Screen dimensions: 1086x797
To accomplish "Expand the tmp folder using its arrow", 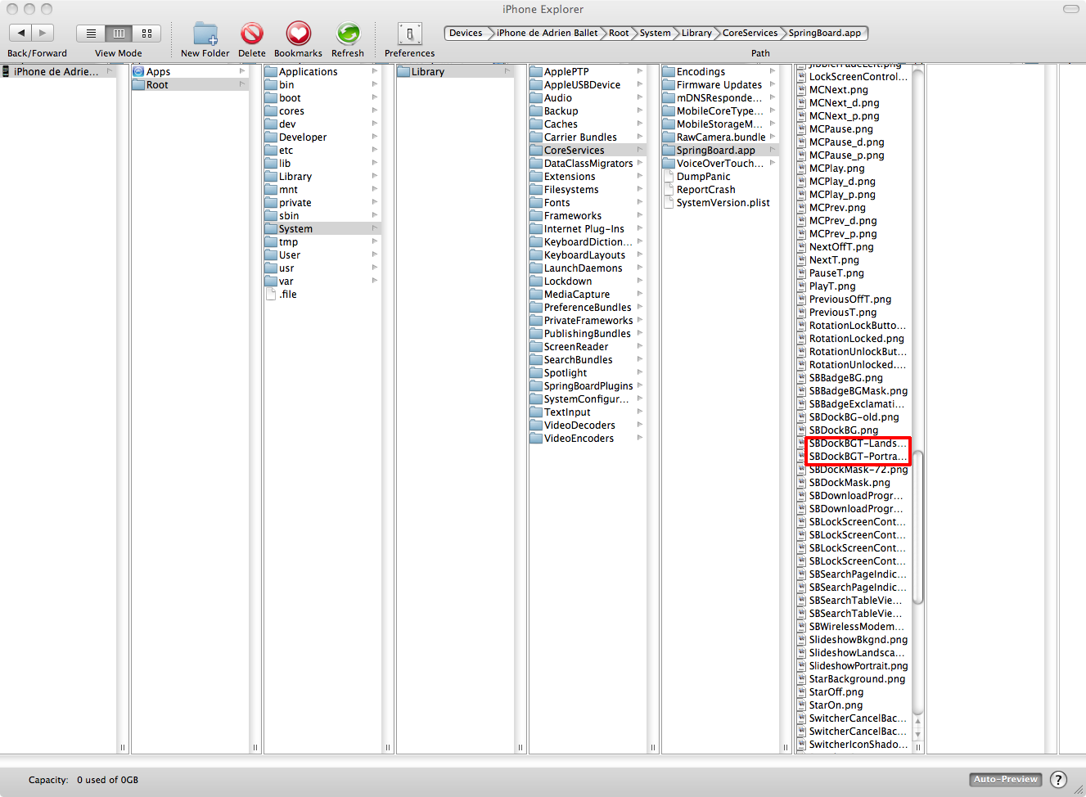I will point(375,242).
